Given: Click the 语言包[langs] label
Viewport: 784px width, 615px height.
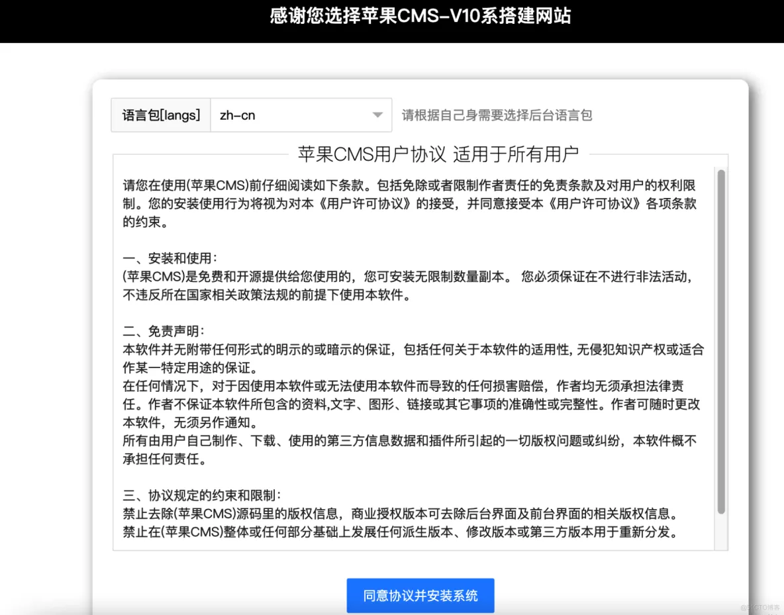Looking at the screenshot, I should 161,115.
